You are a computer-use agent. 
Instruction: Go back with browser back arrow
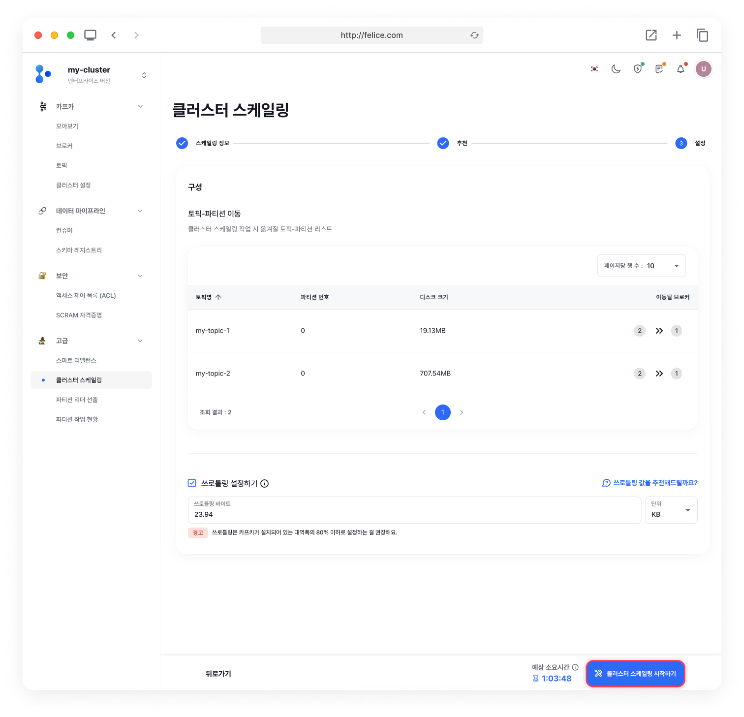(x=114, y=35)
